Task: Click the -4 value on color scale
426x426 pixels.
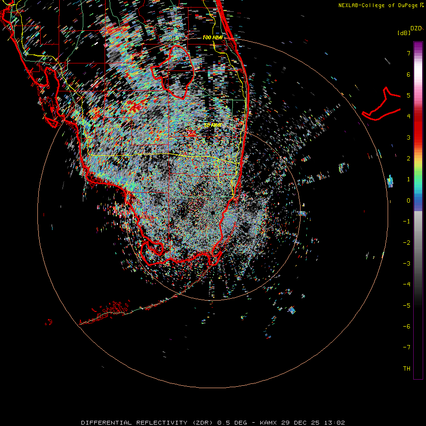Action: [407, 284]
